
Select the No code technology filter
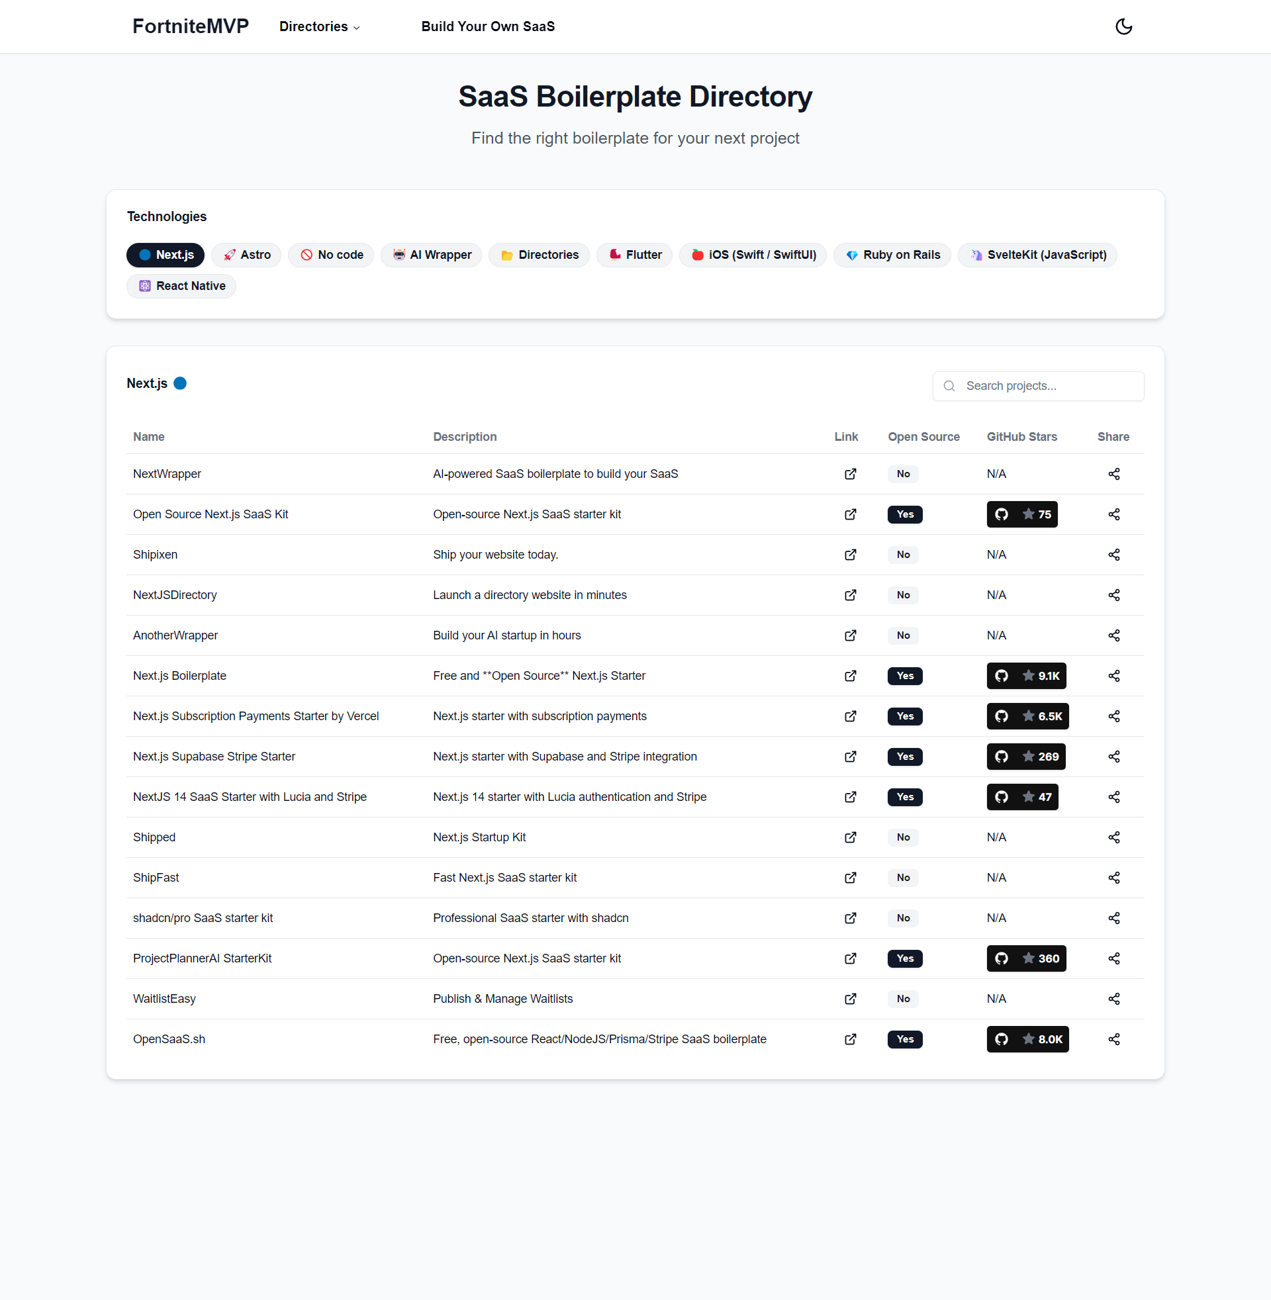tap(331, 255)
